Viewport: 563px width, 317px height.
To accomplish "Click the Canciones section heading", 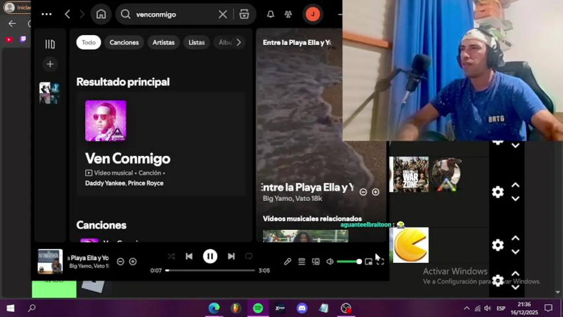I will [x=101, y=225].
